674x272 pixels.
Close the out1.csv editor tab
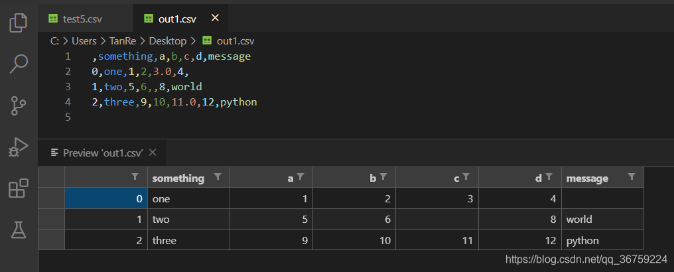coord(215,18)
